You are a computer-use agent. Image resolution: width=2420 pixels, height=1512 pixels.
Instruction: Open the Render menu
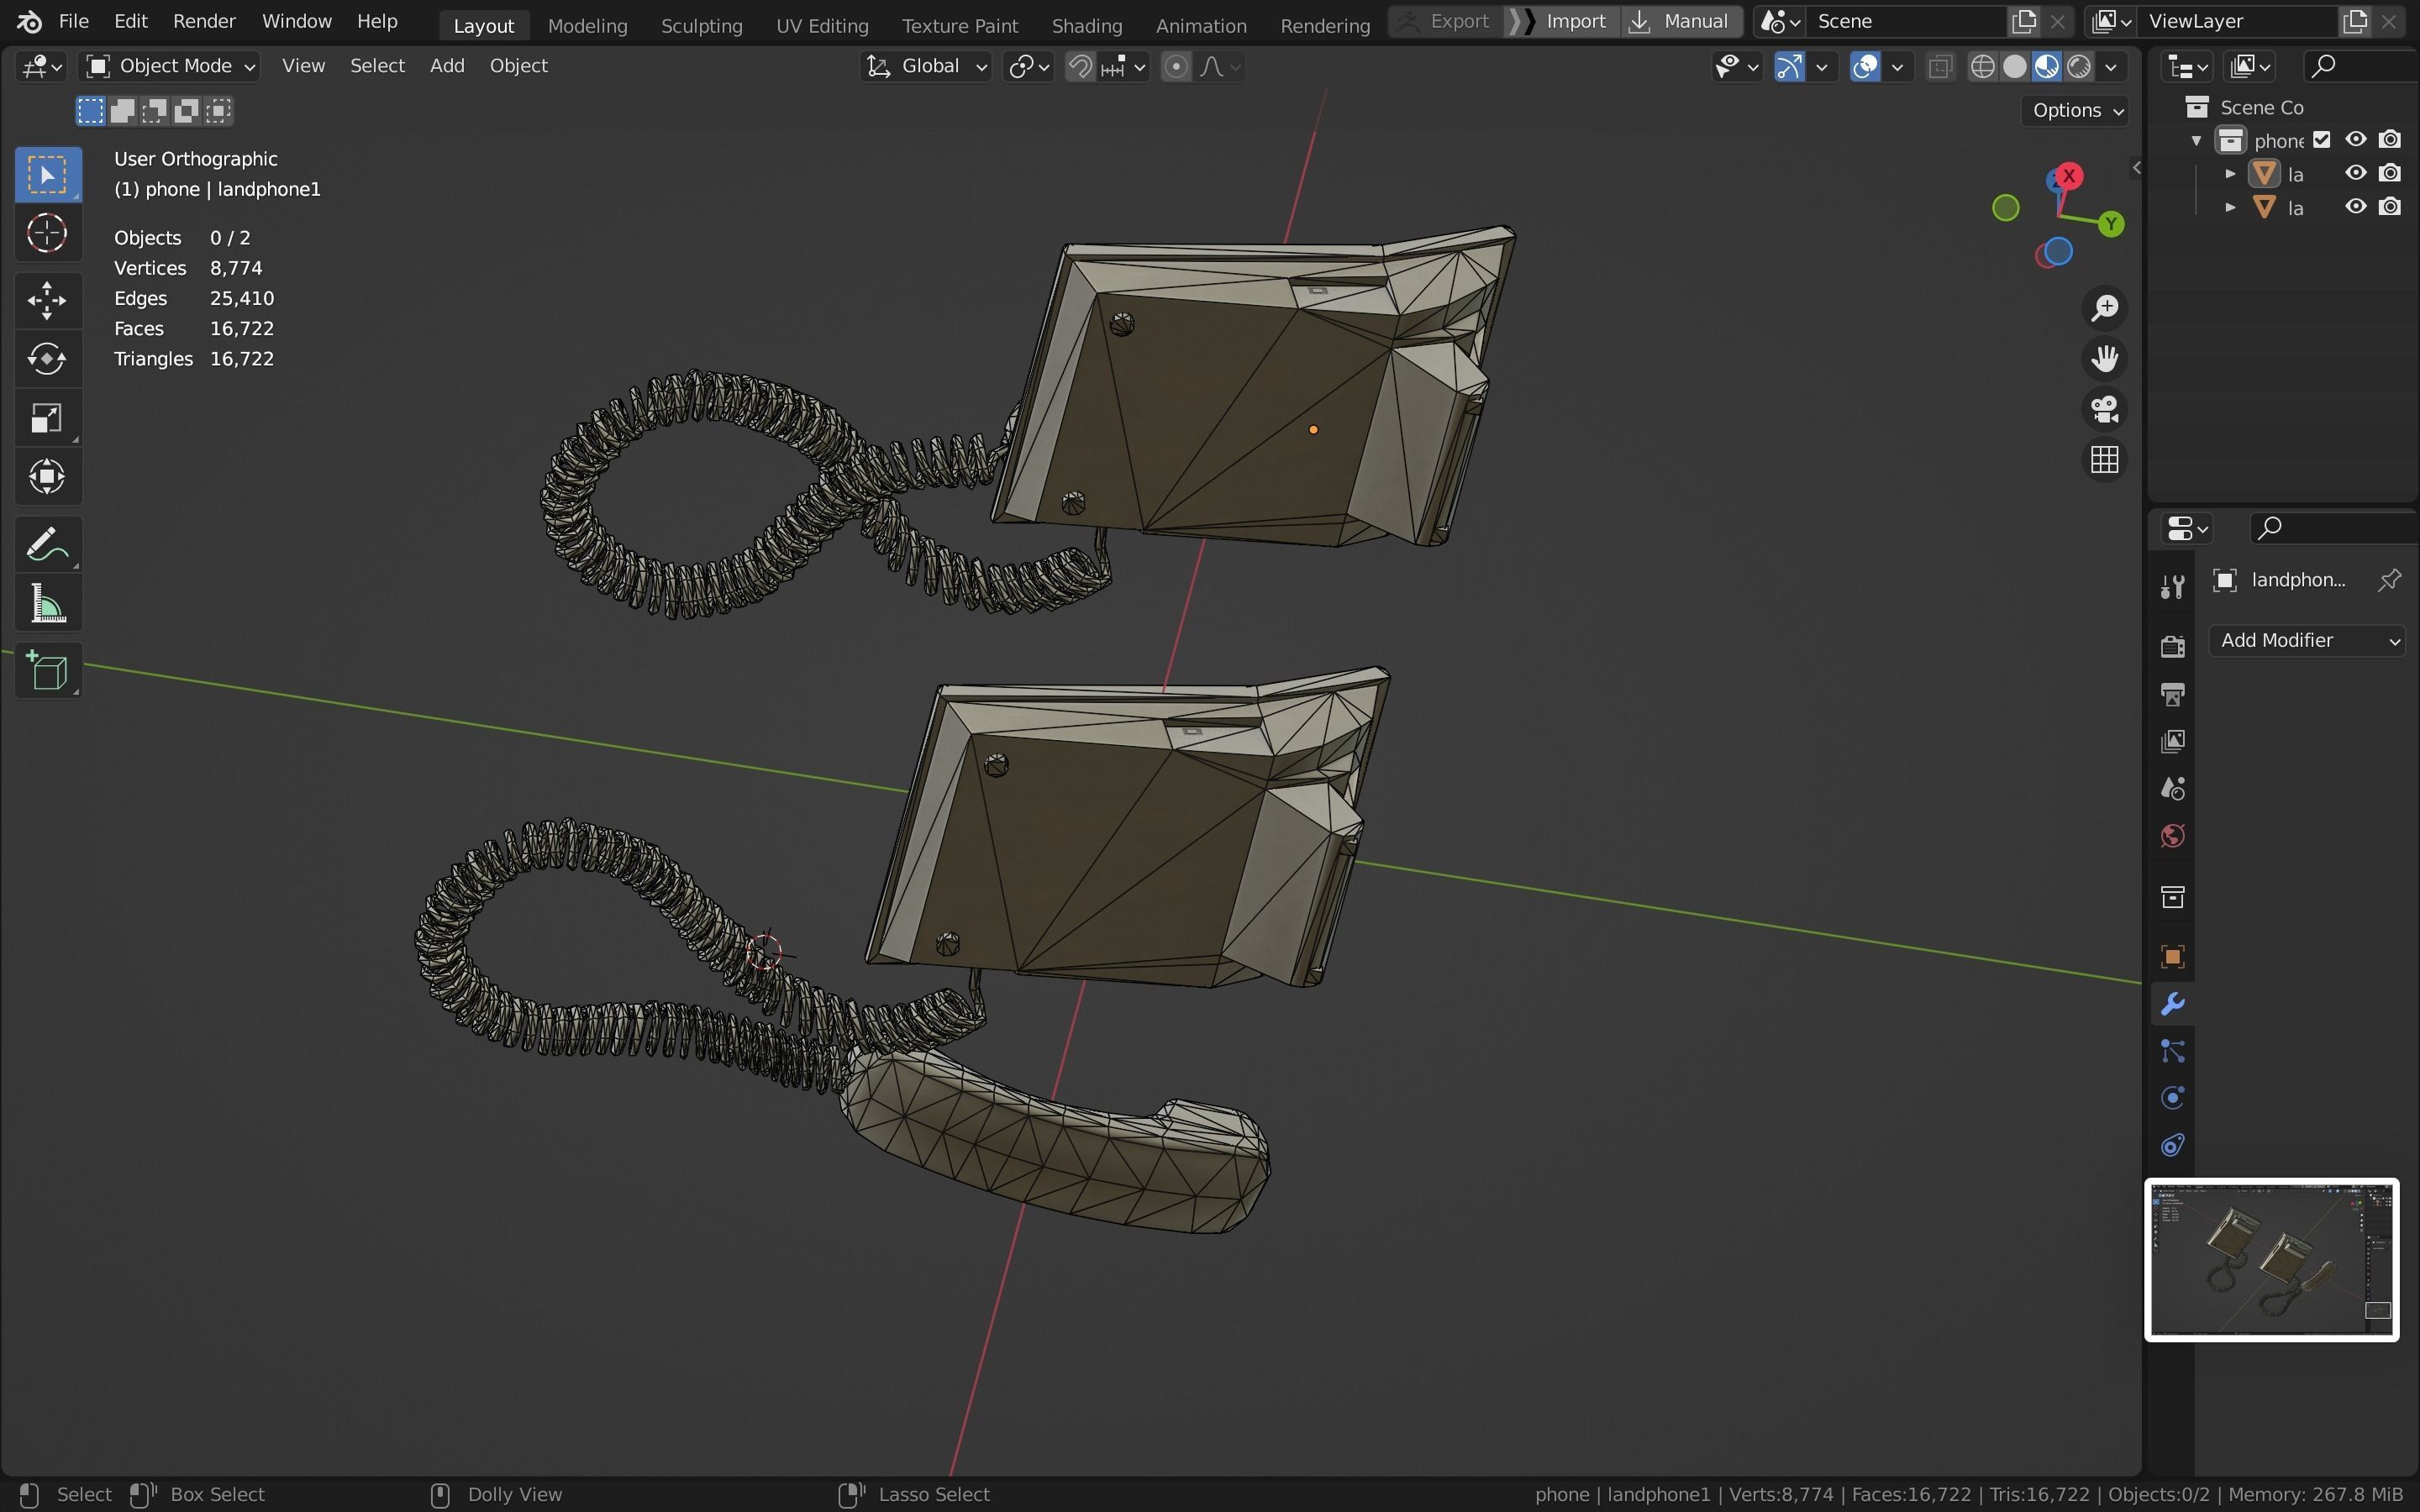pos(204,21)
